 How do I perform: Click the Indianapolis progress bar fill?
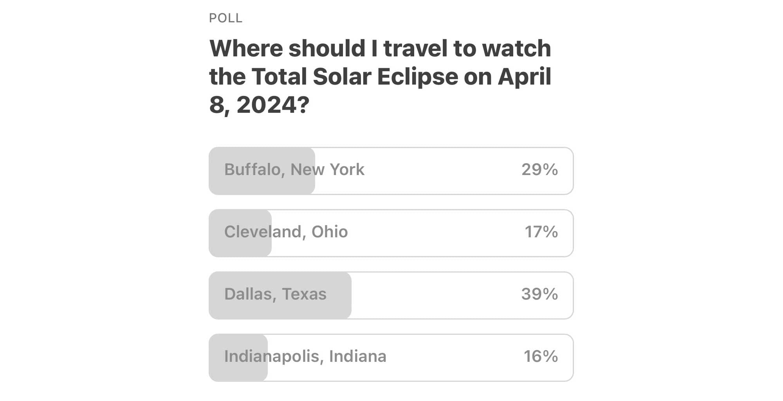point(238,357)
